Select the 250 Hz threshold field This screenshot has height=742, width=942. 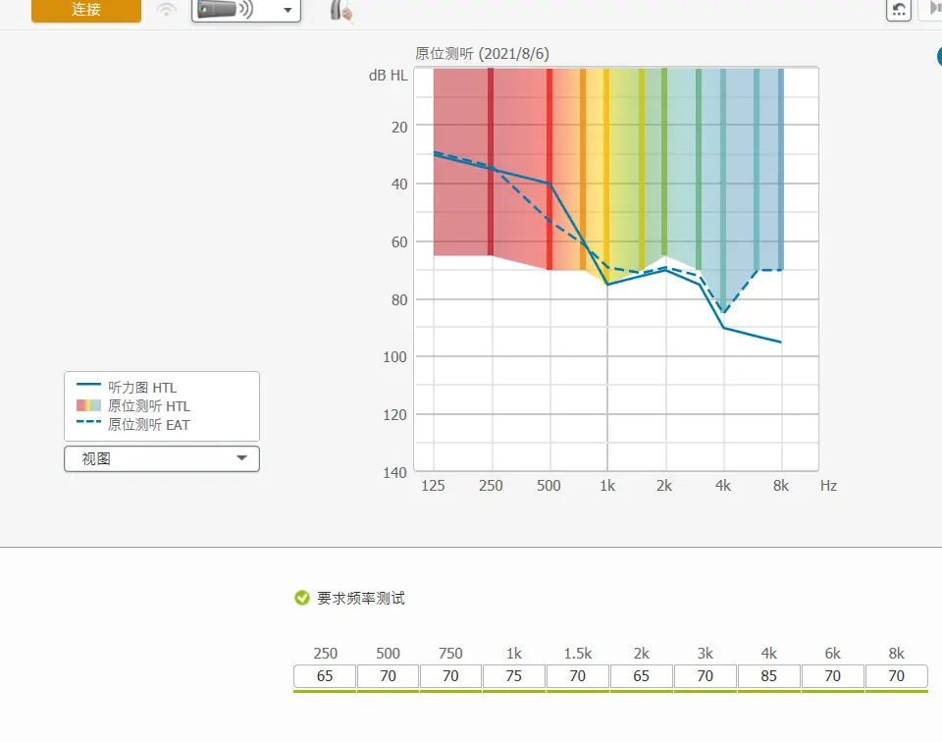(x=325, y=676)
